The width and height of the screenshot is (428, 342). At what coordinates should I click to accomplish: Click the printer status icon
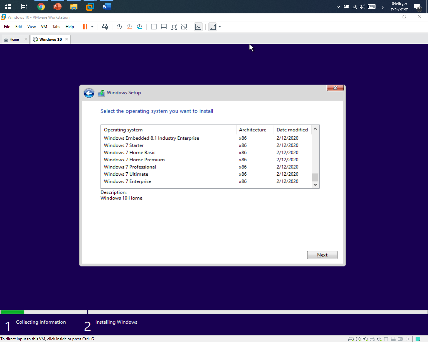(x=372, y=339)
